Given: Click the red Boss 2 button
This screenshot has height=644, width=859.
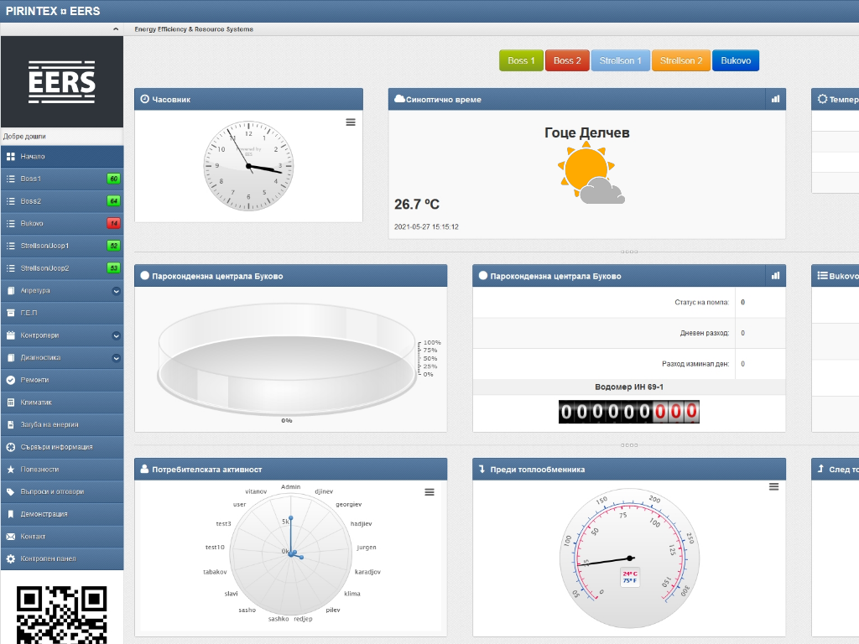Looking at the screenshot, I should [x=567, y=60].
